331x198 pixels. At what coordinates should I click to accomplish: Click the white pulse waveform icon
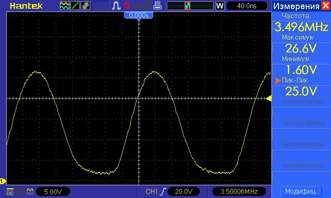pos(117,6)
